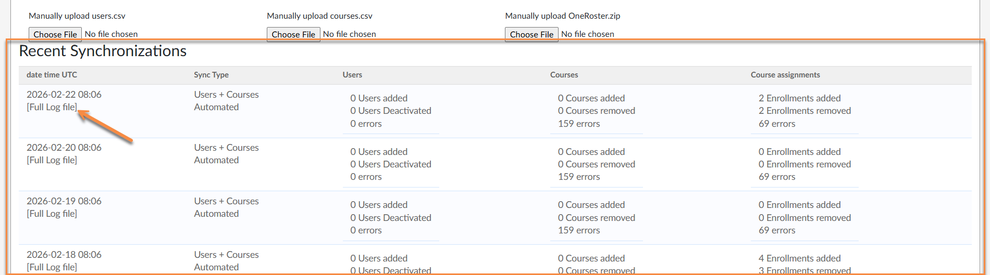Click the 'Manually upload courses.csv' label
The width and height of the screenshot is (990, 275).
pyautogui.click(x=319, y=16)
